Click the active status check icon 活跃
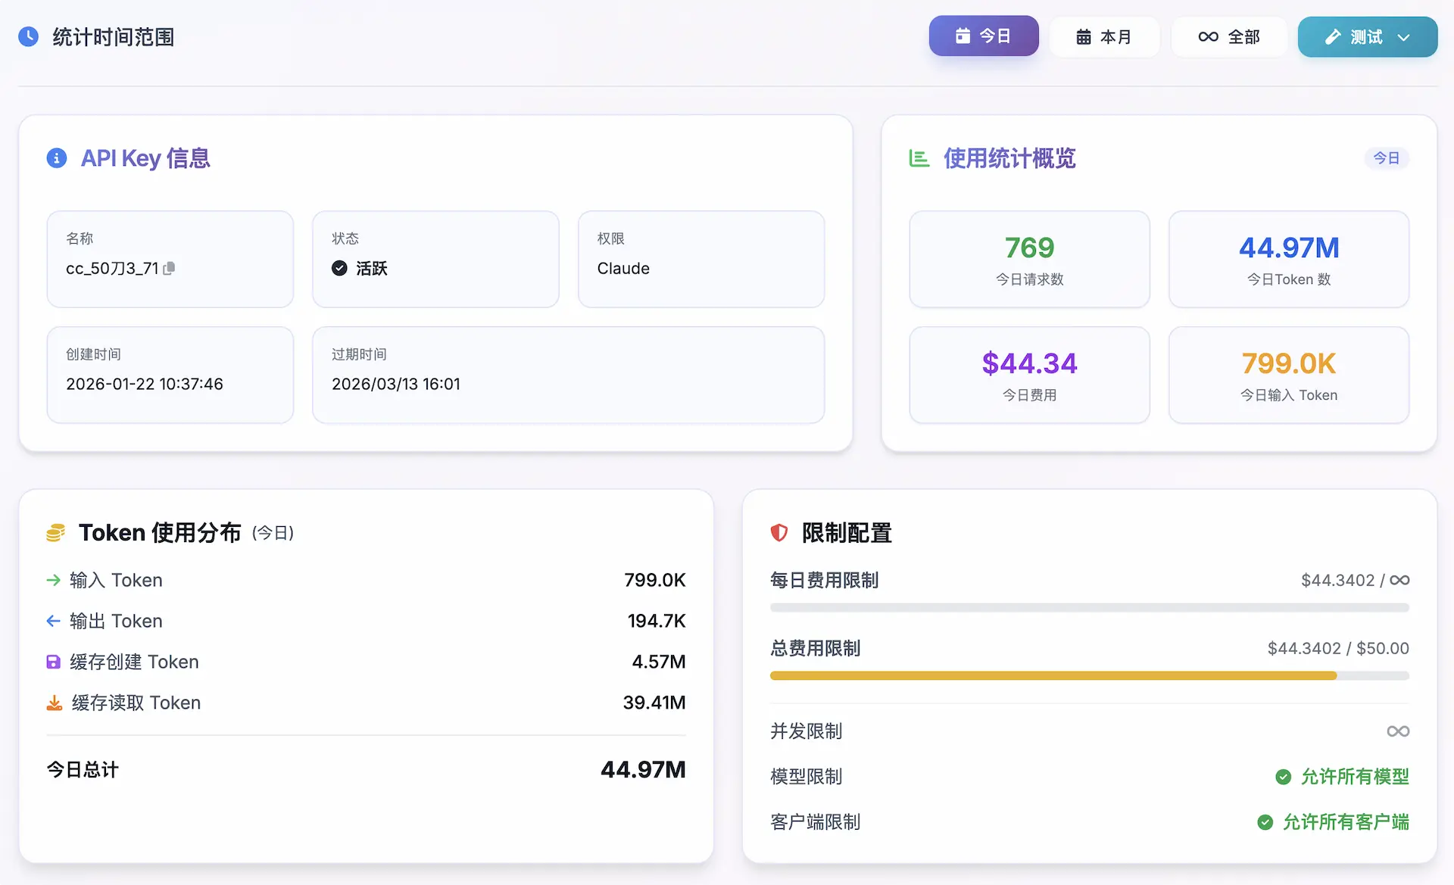 (x=340, y=268)
